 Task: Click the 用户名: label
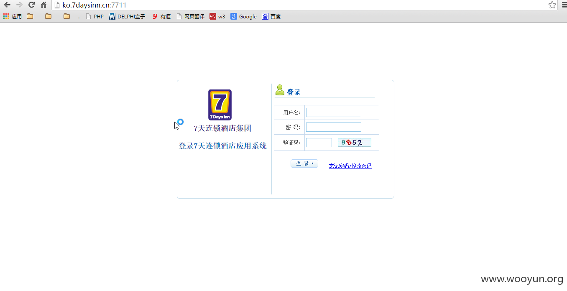click(x=292, y=113)
